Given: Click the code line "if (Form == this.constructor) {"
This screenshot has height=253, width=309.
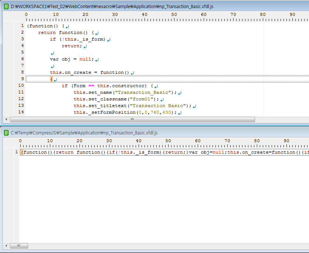Looking at the screenshot, I should (108, 86).
